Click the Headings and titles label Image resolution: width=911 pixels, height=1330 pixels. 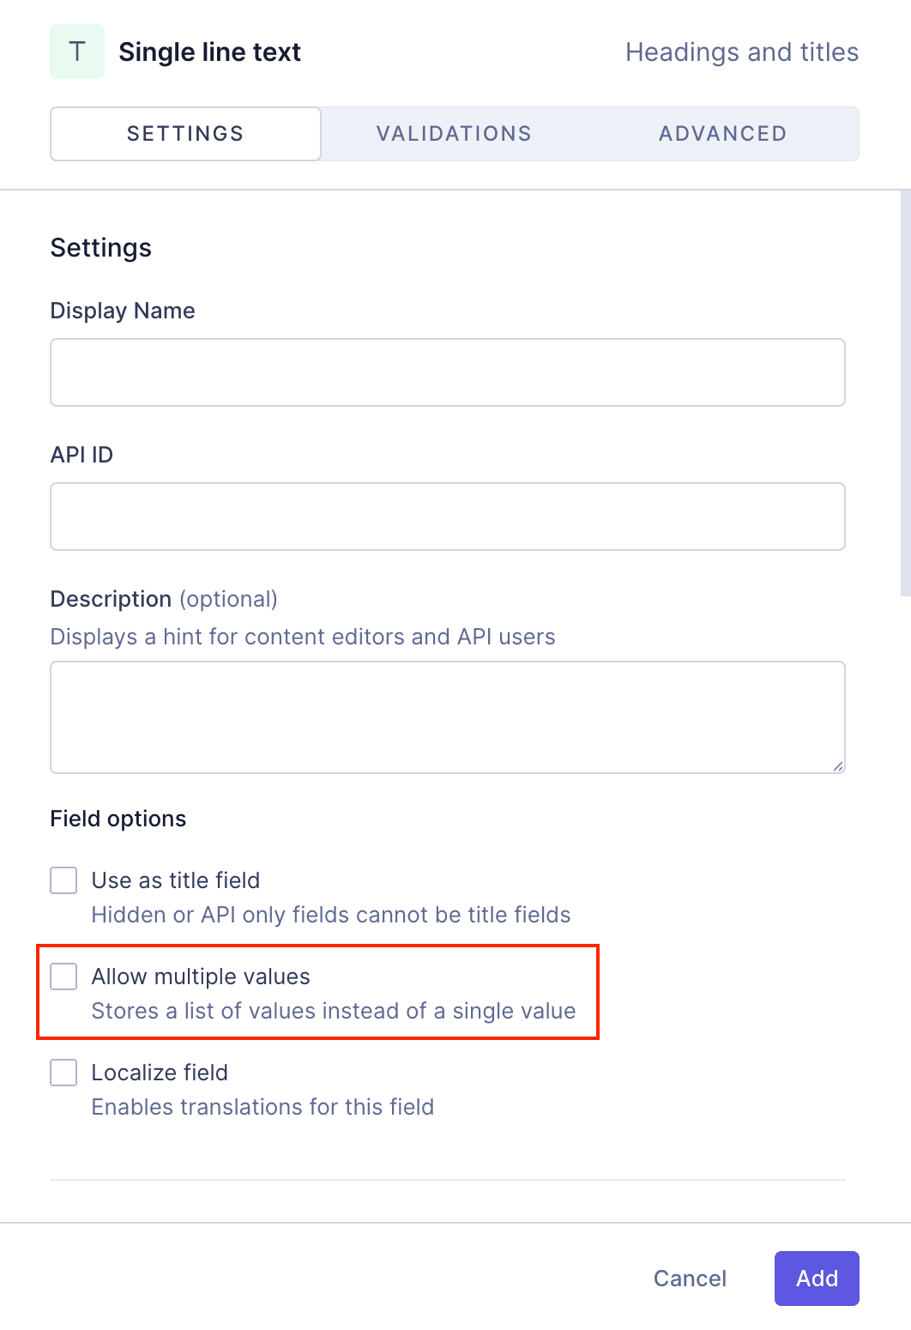tap(743, 52)
